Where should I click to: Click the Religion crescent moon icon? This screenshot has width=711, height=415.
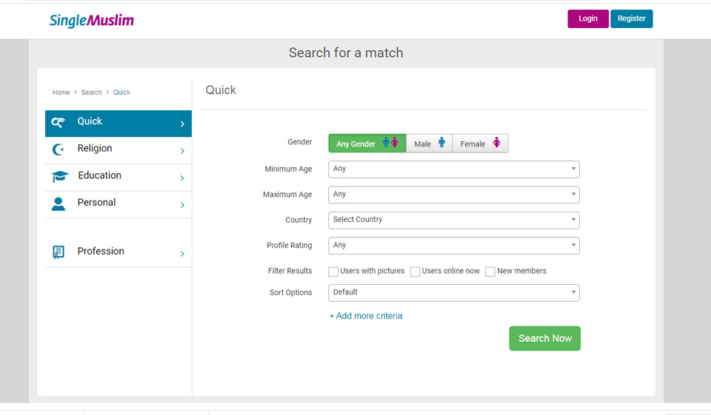(59, 150)
